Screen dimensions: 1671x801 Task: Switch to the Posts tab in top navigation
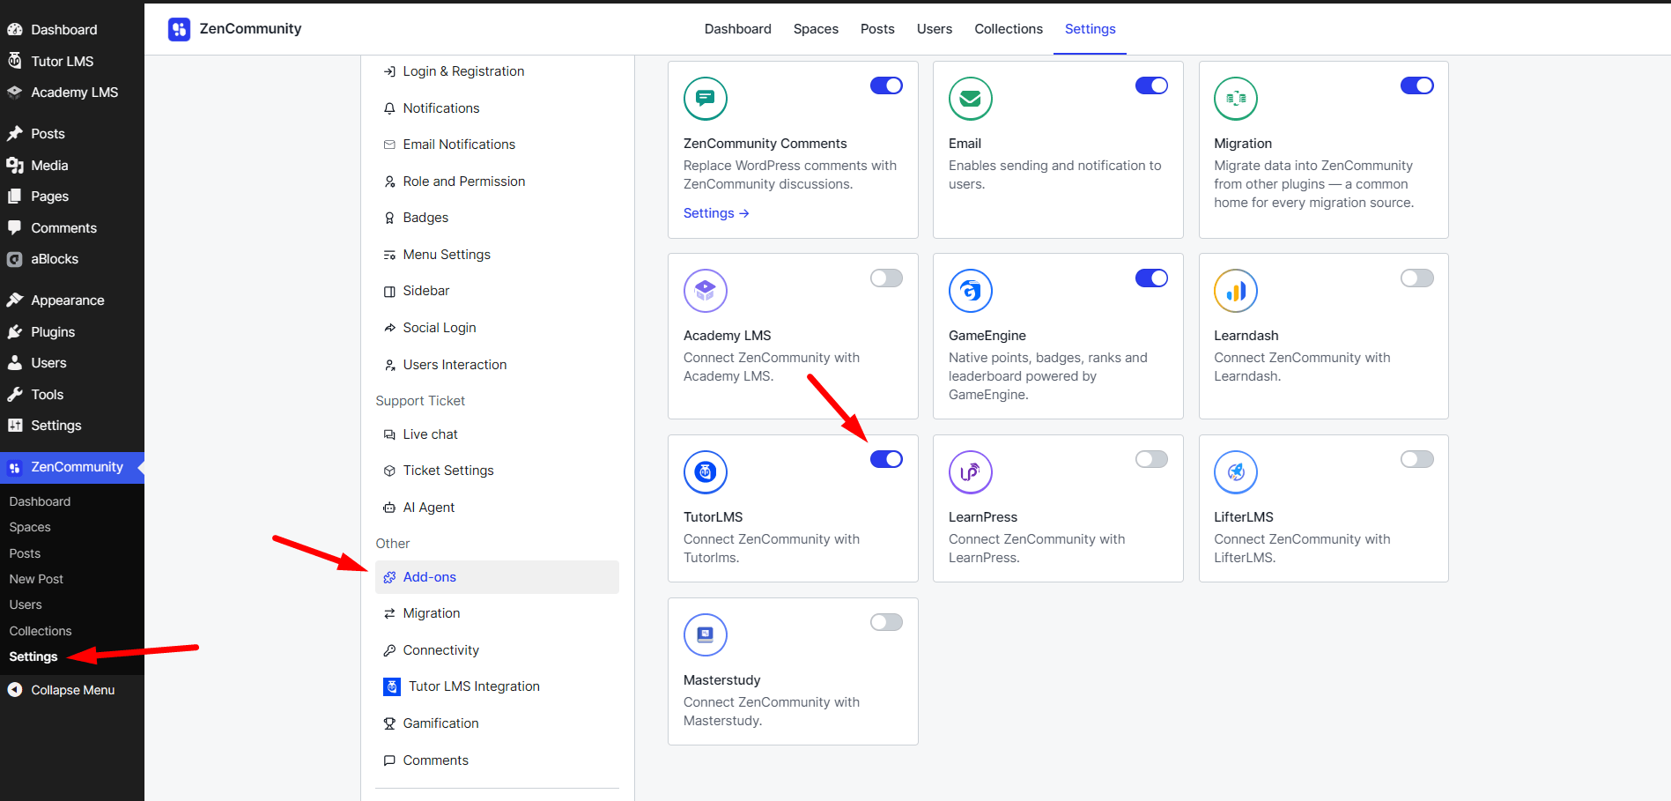[877, 29]
